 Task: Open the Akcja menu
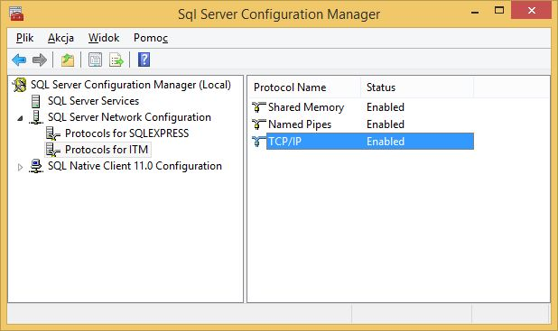click(x=60, y=38)
